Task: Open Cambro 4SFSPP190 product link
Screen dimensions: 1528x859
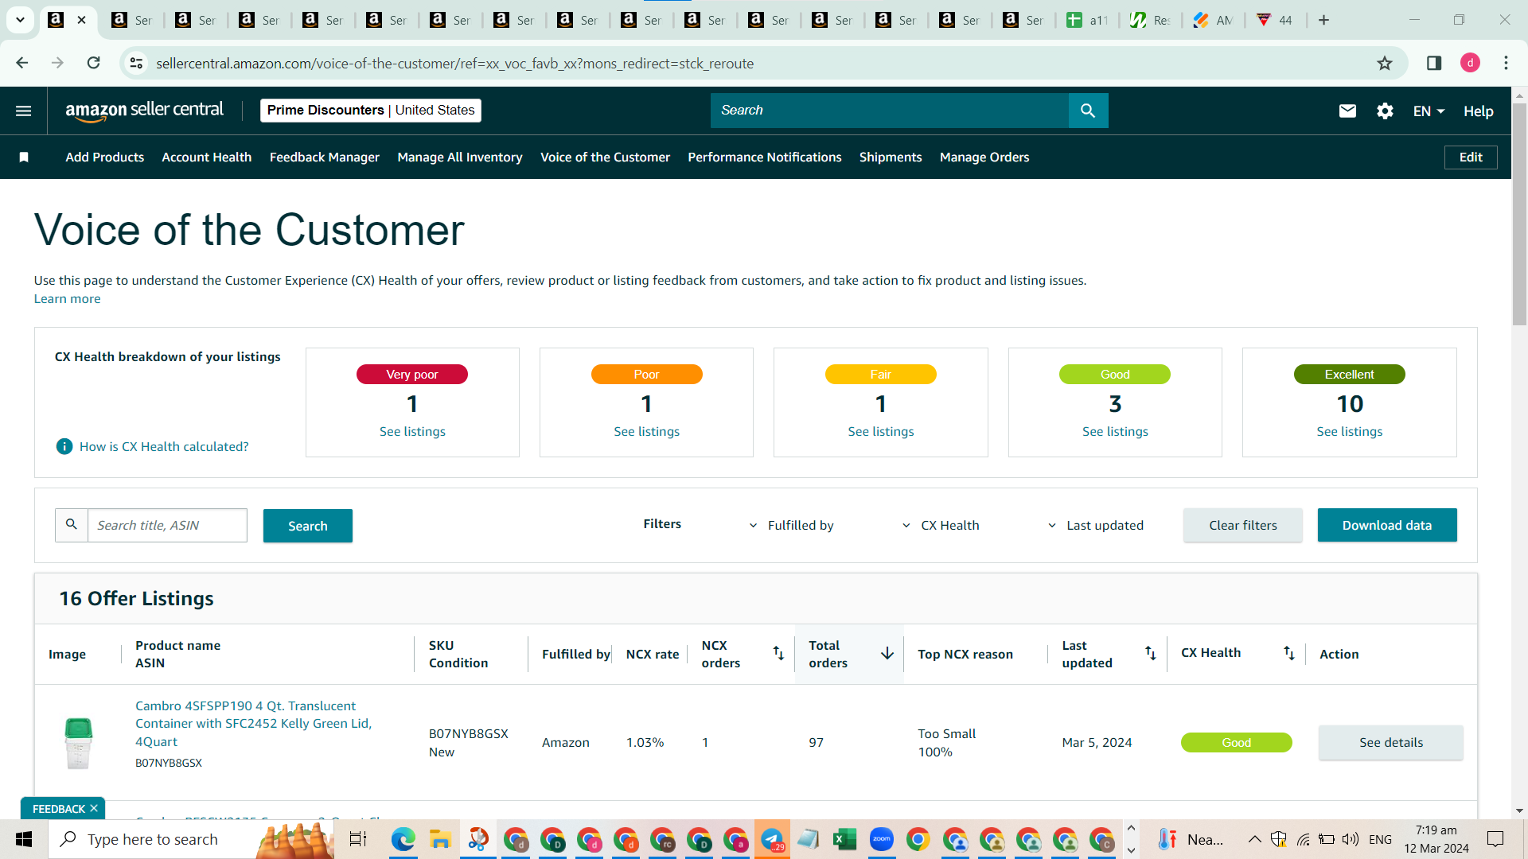Action: click(253, 724)
